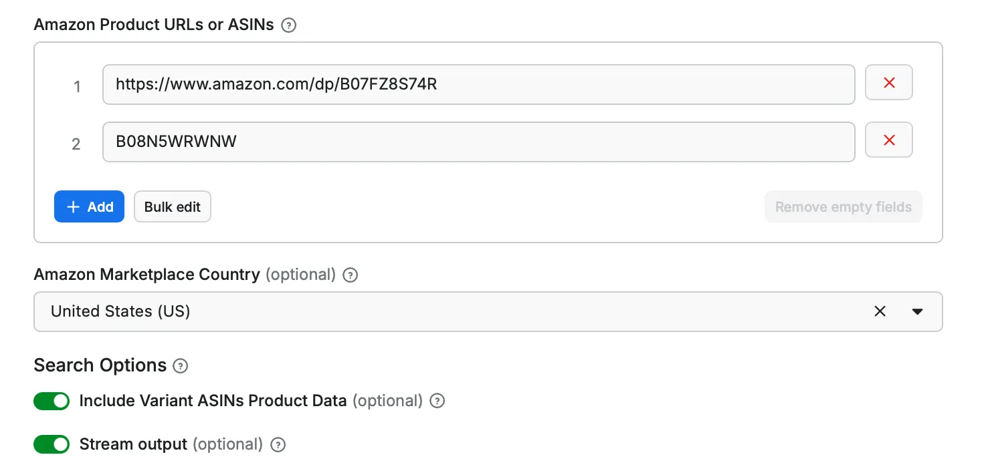Click into the B08N5WRWNW ASIN field
The image size is (982, 473).
pyautogui.click(x=478, y=142)
